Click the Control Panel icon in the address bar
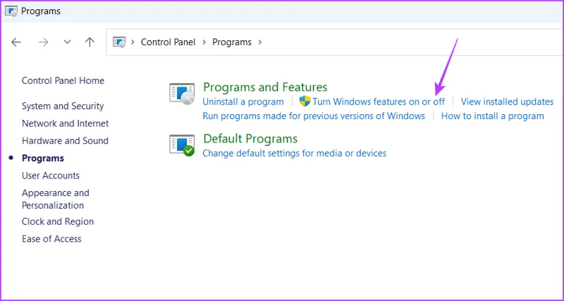 point(119,42)
